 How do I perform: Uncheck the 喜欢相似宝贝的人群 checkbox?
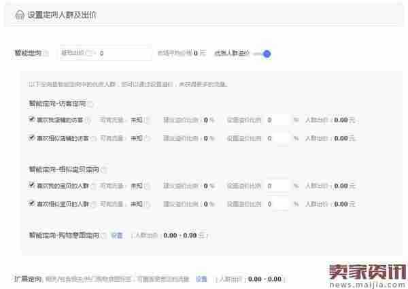pos(32,203)
